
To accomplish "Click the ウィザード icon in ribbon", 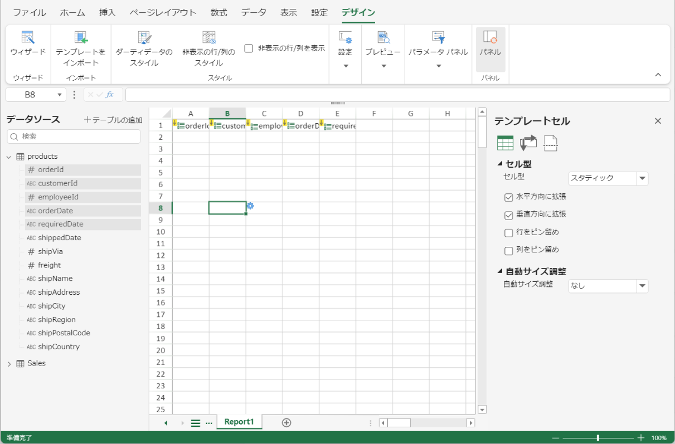I will pyautogui.click(x=28, y=38).
